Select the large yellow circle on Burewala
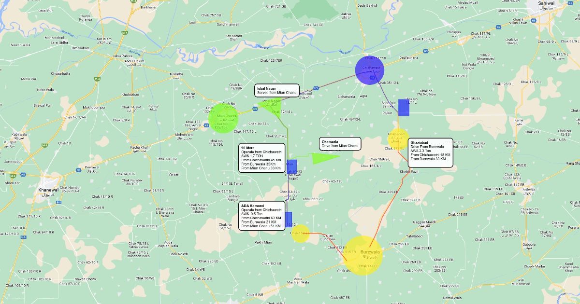The image size is (580, 304). pos(362,255)
